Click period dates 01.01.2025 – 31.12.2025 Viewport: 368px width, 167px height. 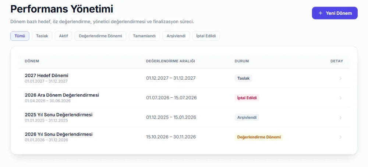tap(46, 120)
